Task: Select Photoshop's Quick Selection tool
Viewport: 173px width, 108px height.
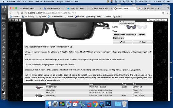Action: click(x=4, y=29)
